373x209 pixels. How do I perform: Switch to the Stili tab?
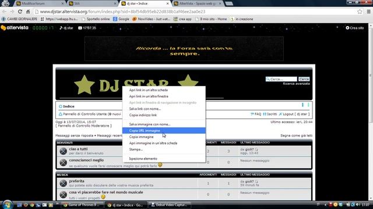click(92, 3)
